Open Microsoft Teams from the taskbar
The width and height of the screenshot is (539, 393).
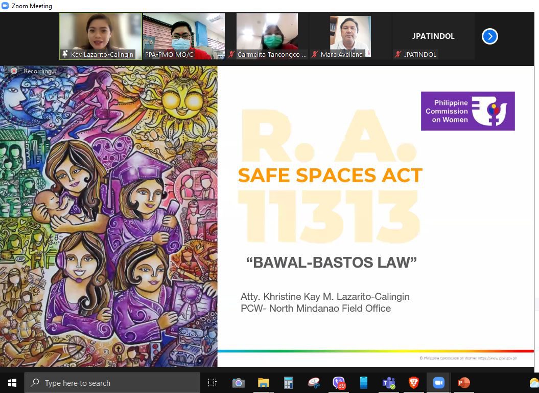[389, 383]
